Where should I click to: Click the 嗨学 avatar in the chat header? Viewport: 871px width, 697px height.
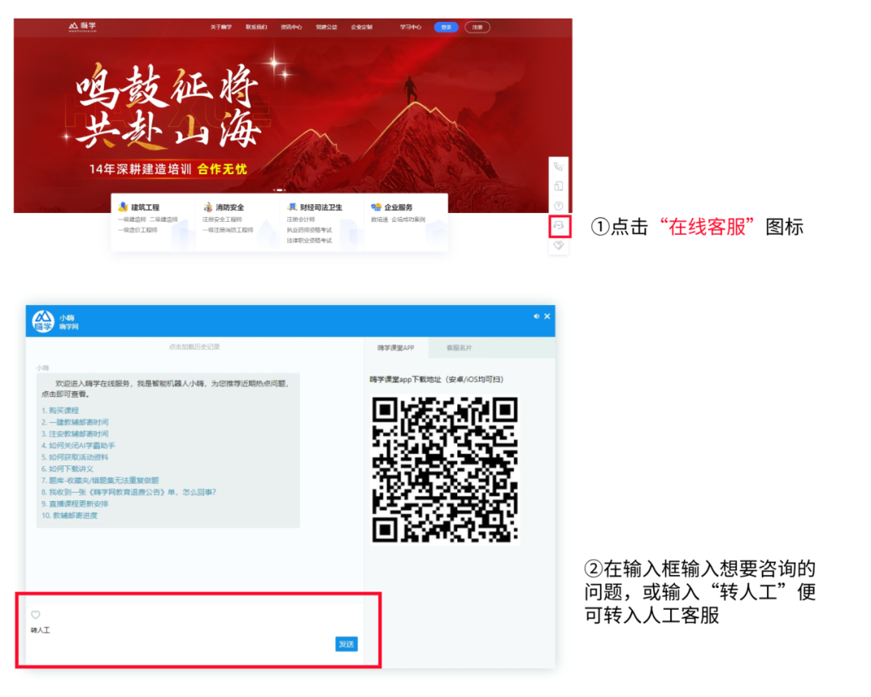coord(43,321)
